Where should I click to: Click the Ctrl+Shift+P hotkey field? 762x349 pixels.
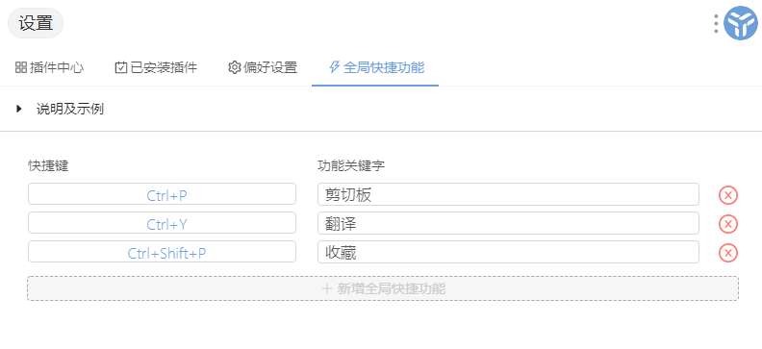(x=162, y=252)
